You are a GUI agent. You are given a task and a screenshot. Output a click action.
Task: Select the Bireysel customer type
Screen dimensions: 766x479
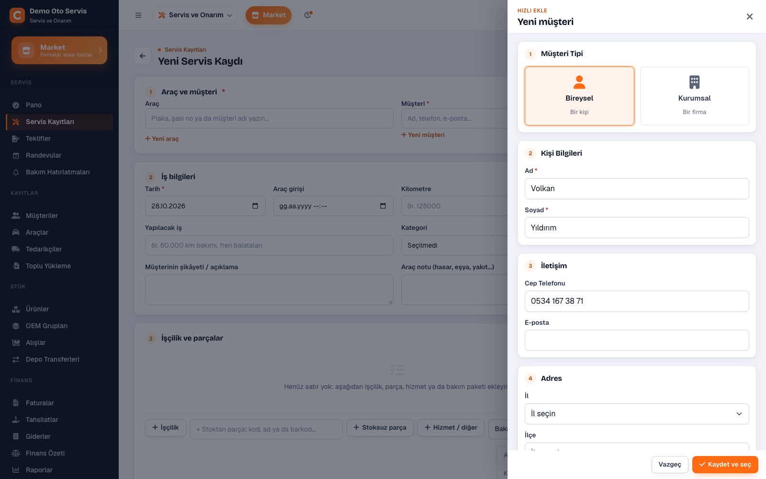point(579,96)
